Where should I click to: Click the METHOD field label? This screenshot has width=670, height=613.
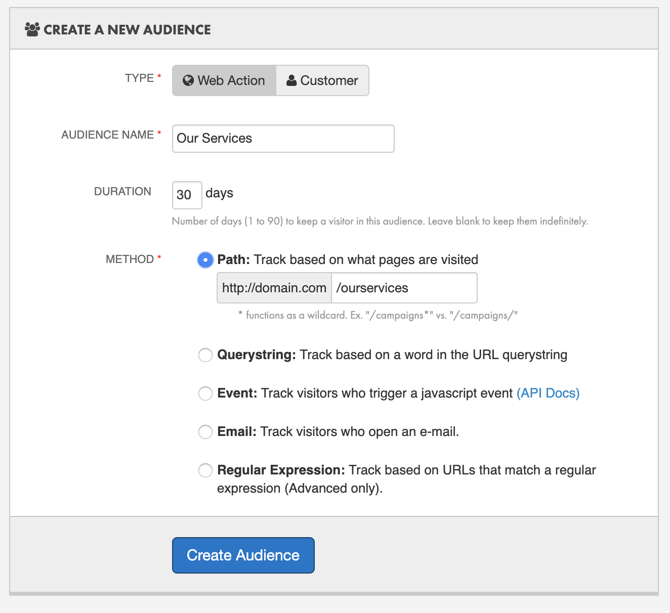pos(130,259)
